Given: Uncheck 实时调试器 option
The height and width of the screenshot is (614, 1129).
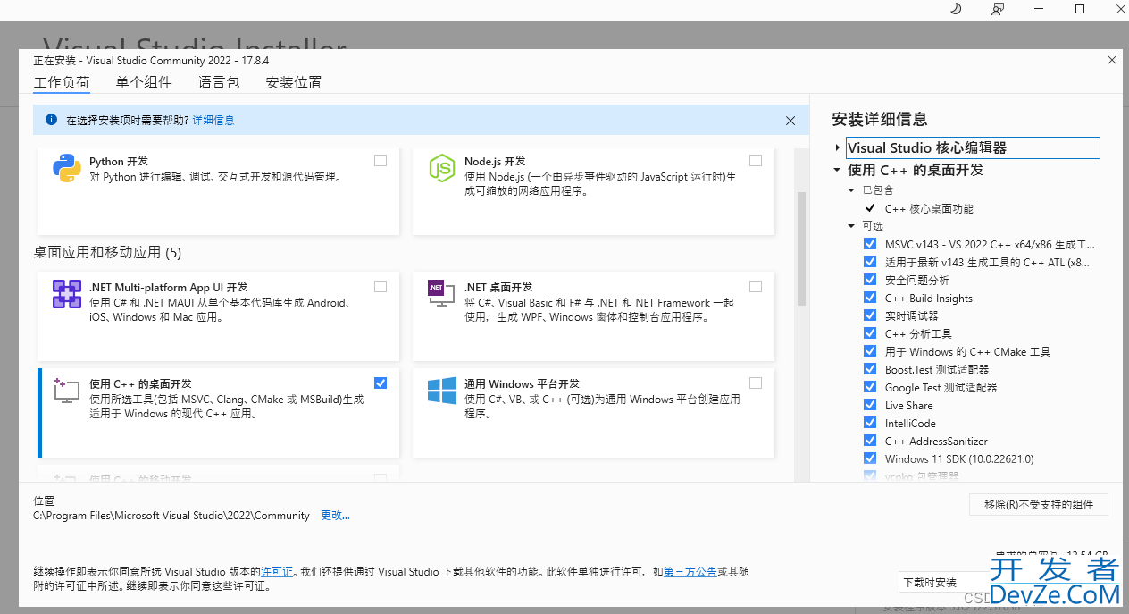Looking at the screenshot, I should [870, 315].
